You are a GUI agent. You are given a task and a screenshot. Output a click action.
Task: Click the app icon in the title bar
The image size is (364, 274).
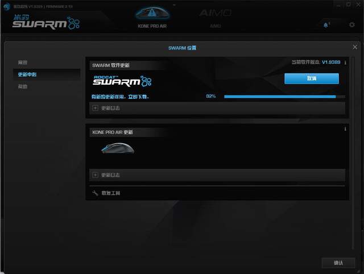[7, 6]
